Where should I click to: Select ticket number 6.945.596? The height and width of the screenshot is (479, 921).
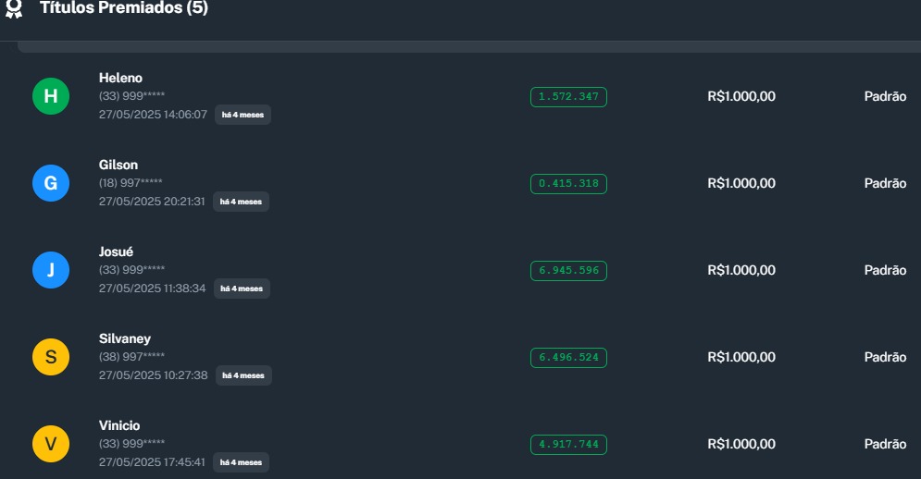point(568,270)
